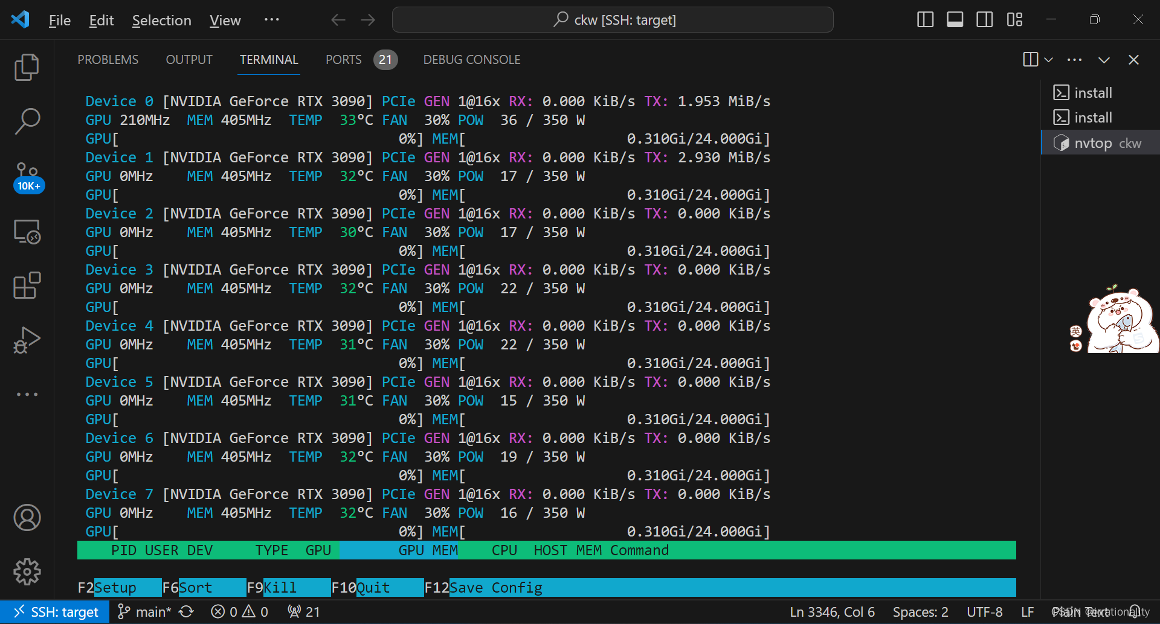
Task: Click HOST MEM column header in nvtop
Action: click(568, 550)
